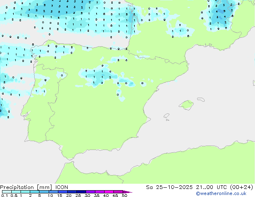Screen dimensions: 255x197
Task: Choose the 40–45 mm magenta legend swatch
Action: tap(109, 192)
